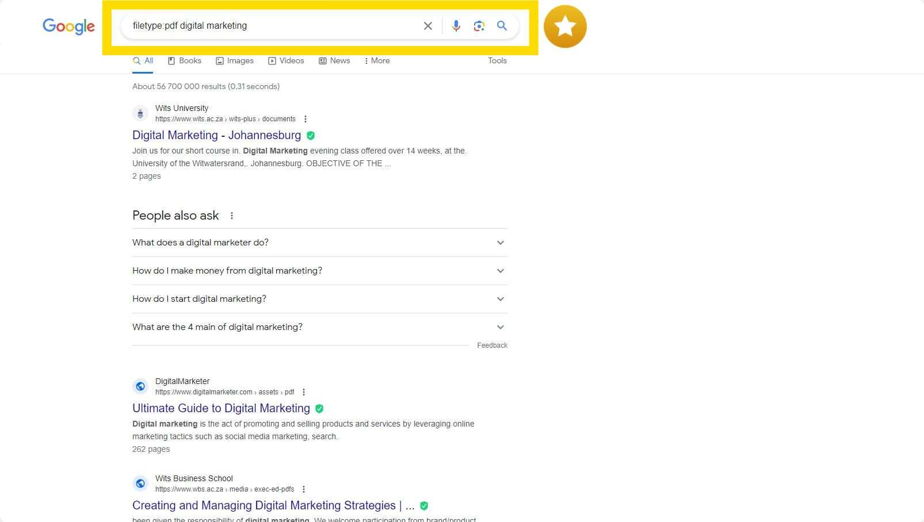The image size is (924, 522).
Task: Click the DigitalMarketer site favicon
Action: pos(140,386)
